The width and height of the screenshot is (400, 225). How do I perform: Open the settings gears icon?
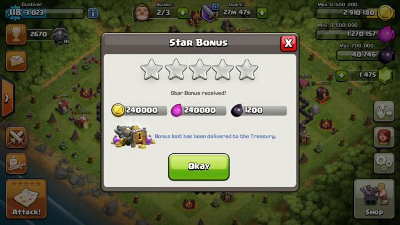coord(384,163)
